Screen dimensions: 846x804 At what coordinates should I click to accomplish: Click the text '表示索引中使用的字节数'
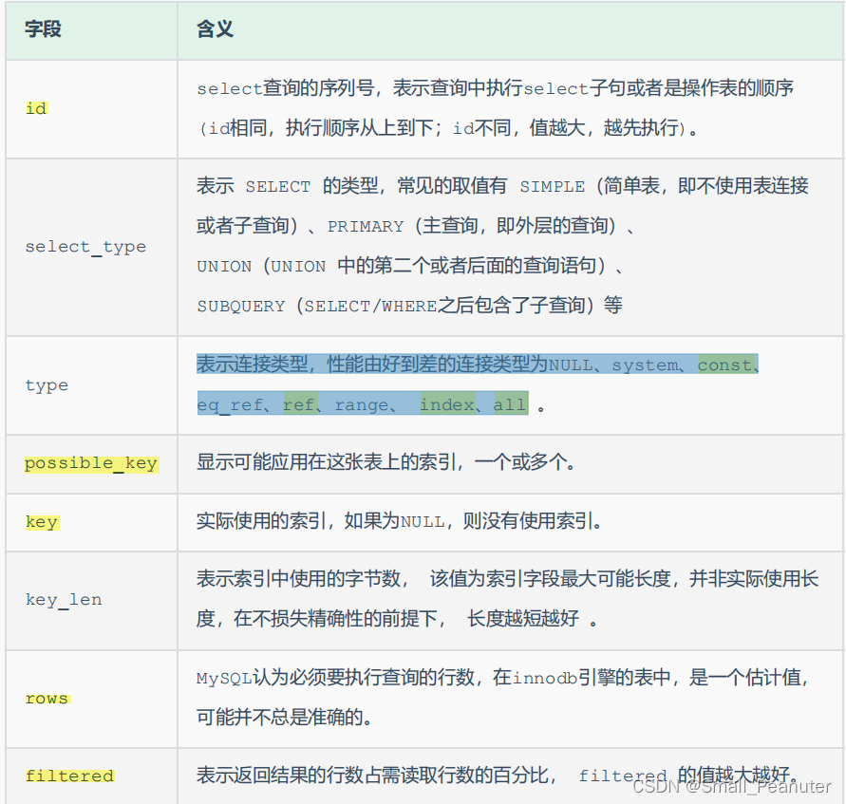coord(298,579)
